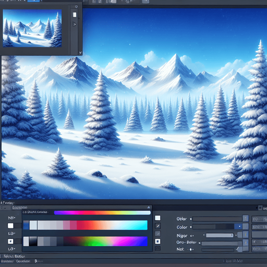Click the Ora- Boler slider track
267x267 pixels.
[x=222, y=244]
